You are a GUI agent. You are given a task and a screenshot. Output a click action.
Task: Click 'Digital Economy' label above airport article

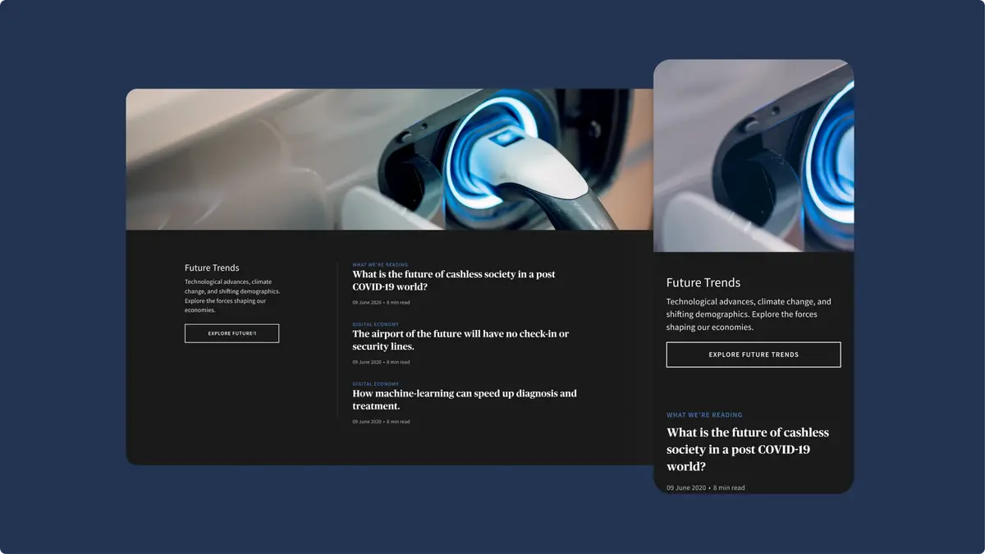pos(376,324)
